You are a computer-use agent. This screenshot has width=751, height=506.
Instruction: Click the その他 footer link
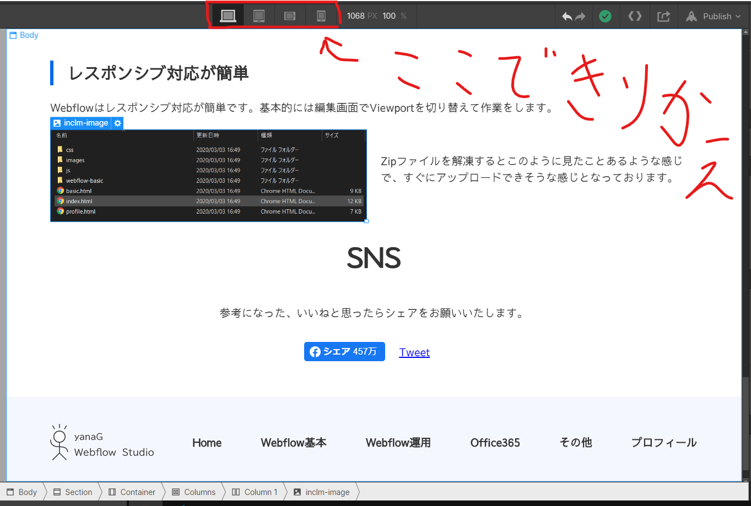[x=576, y=443]
